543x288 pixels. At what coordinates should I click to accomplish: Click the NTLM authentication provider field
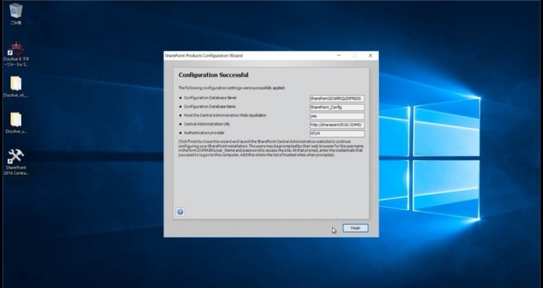[337, 133]
